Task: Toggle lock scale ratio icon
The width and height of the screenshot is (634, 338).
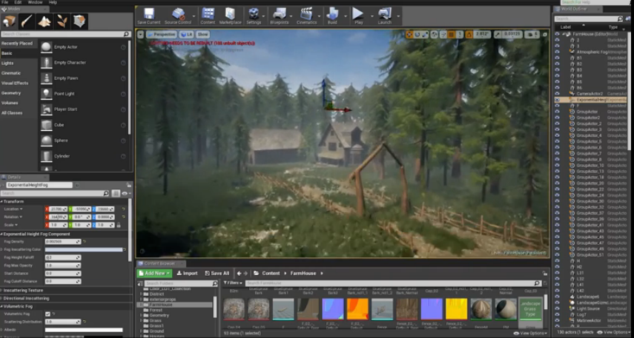Action: pyautogui.click(x=118, y=225)
